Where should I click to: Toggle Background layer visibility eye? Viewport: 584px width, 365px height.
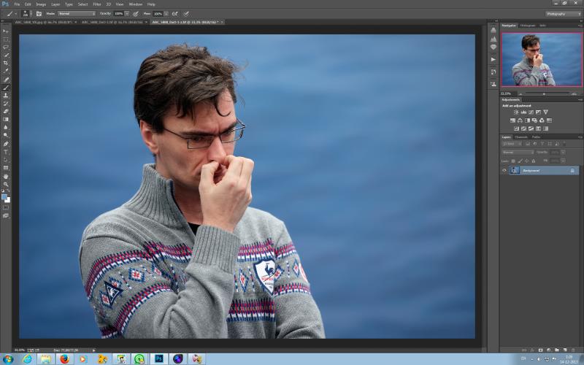click(x=504, y=171)
